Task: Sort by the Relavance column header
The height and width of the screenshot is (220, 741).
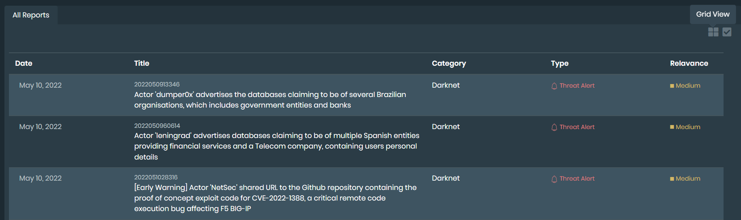Action: click(x=689, y=63)
